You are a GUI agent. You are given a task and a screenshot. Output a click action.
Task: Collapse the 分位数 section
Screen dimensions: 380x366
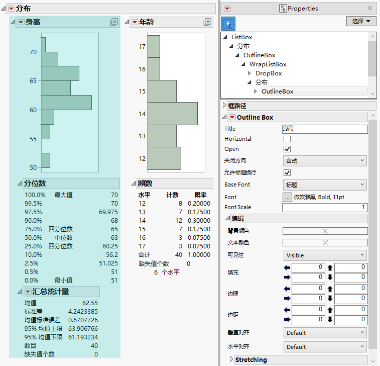tap(20, 184)
